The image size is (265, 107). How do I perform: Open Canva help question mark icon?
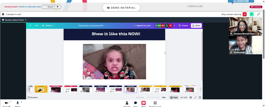pyautogui.click(x=200, y=98)
